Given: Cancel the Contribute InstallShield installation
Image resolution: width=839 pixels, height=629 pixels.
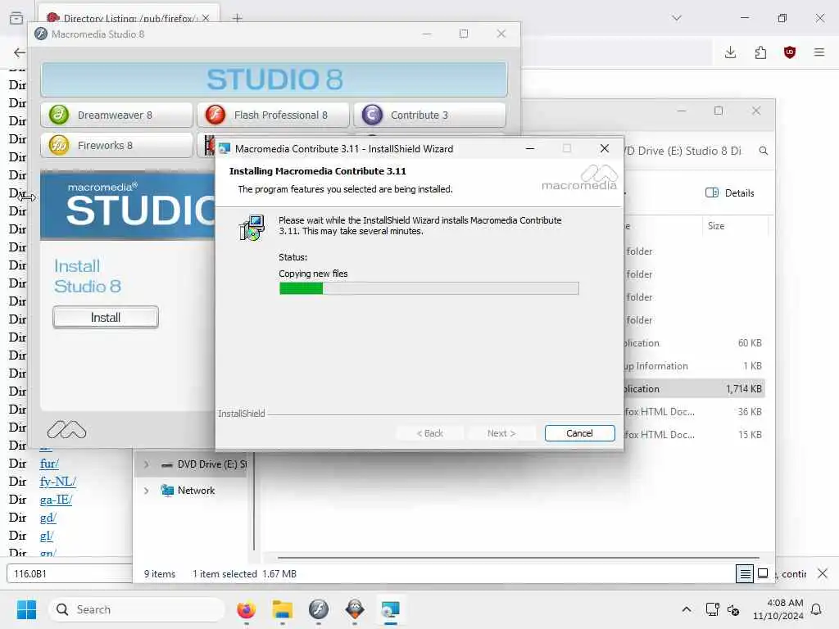Looking at the screenshot, I should tap(579, 433).
